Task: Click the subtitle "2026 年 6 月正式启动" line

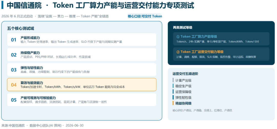Action: pyautogui.click(x=55, y=16)
